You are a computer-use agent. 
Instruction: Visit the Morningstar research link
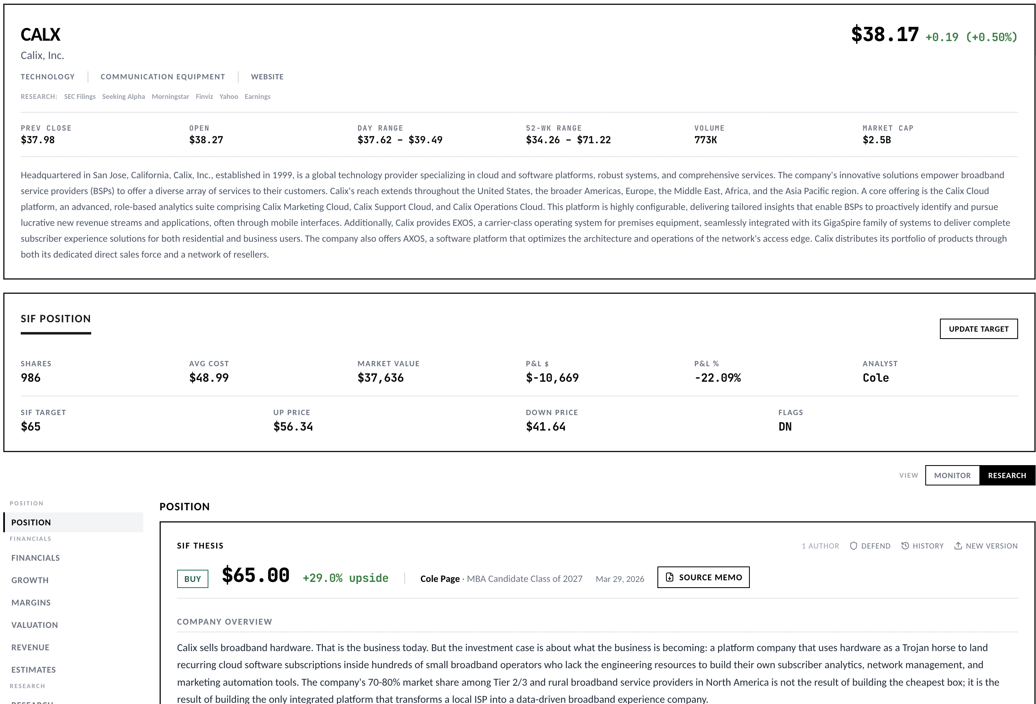[x=170, y=96]
